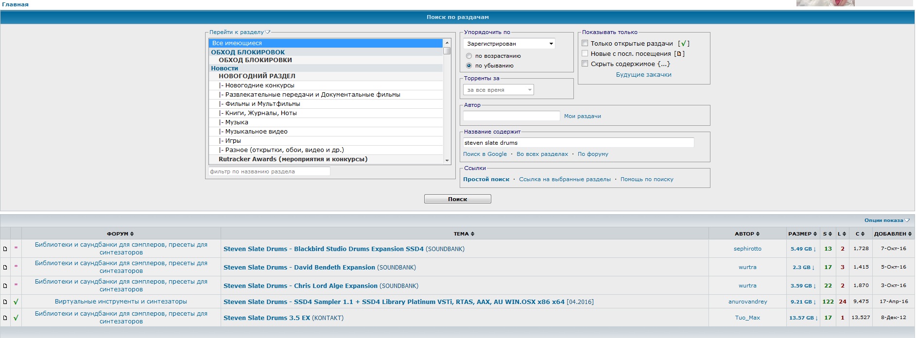Image resolution: width=916 pixels, height=338 pixels.
Task: Click the Название содержит search text field
Action: (x=578, y=143)
